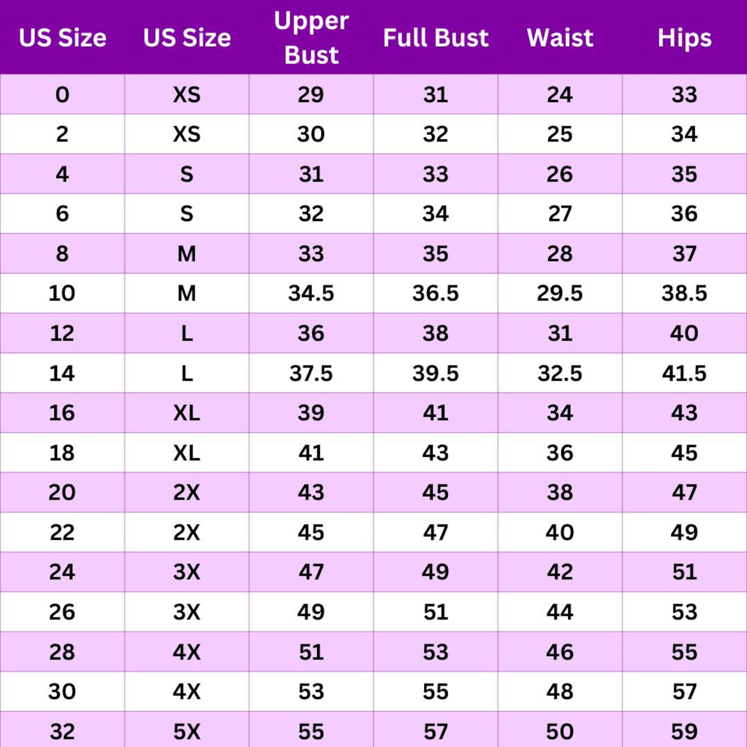The height and width of the screenshot is (747, 747).
Task: Select US size 10 cell
Action: [x=62, y=293]
